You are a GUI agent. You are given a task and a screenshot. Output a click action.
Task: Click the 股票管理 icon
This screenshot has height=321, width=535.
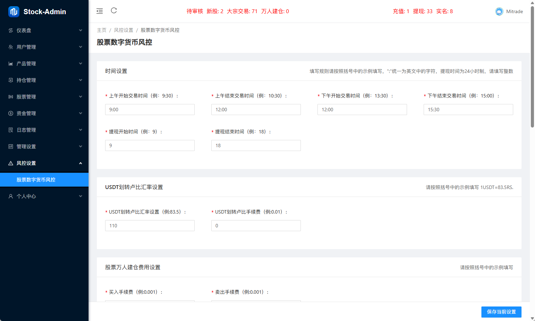(x=11, y=97)
